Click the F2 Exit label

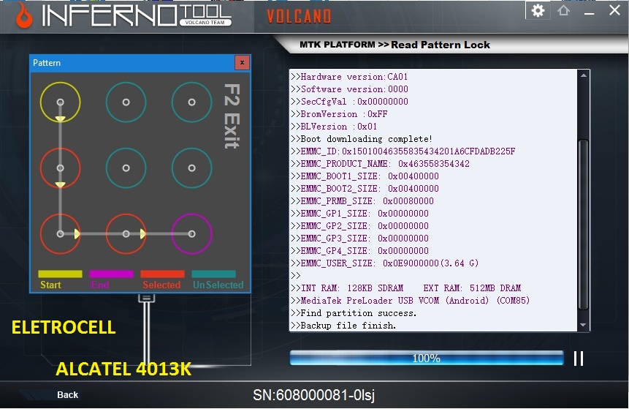pos(232,116)
